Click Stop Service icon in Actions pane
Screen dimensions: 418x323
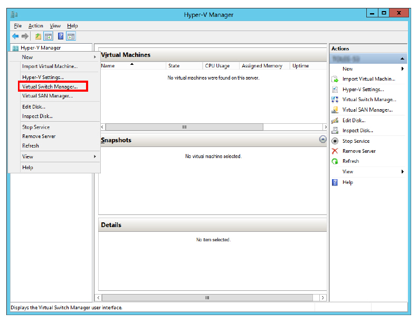[x=335, y=141]
